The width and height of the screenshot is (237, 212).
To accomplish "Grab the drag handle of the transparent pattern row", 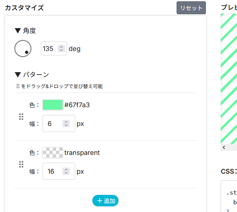I will click(21, 164).
